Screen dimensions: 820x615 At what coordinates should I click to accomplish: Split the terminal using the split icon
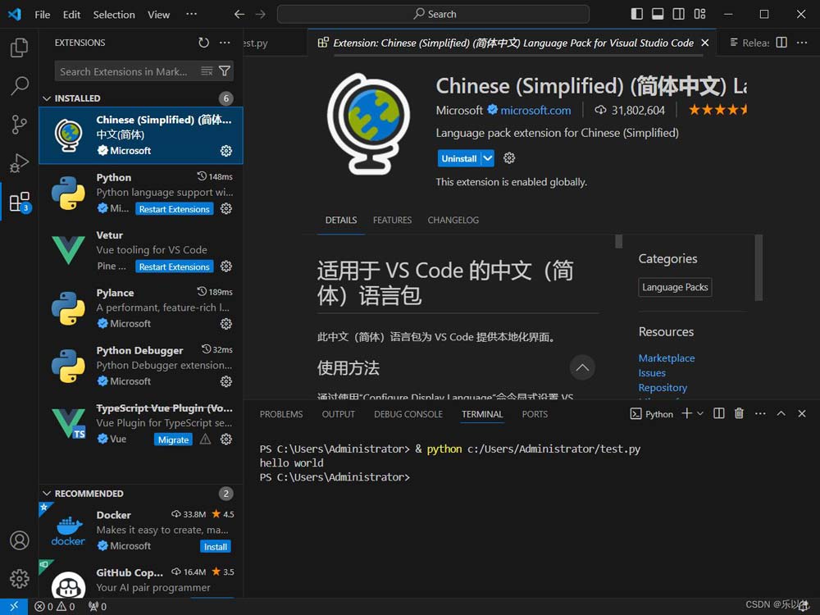tap(718, 414)
